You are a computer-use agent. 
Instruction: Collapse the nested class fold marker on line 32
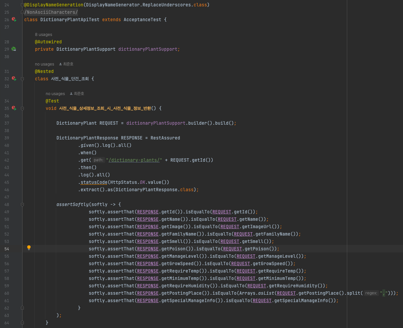22,79
